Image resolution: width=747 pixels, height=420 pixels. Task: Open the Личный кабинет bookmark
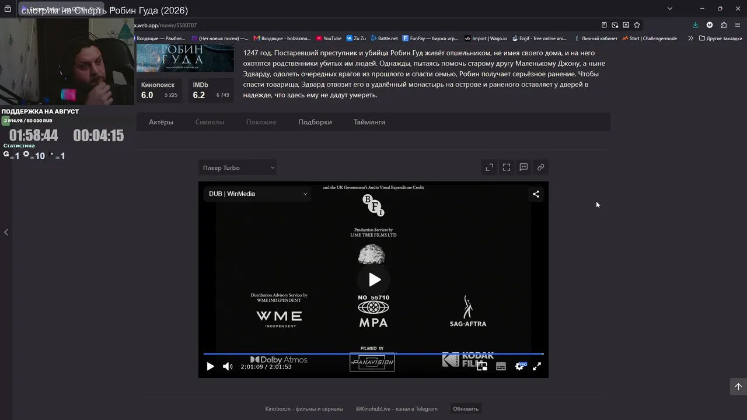click(595, 38)
